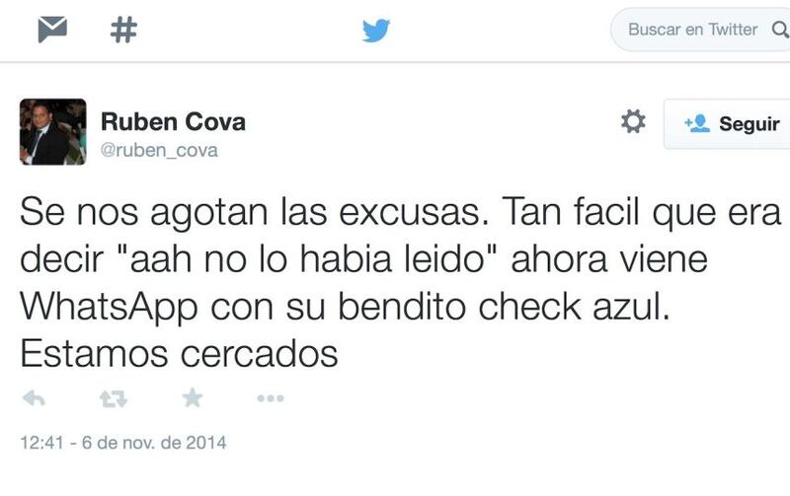Click into the Buscar en Twitter field

click(700, 30)
